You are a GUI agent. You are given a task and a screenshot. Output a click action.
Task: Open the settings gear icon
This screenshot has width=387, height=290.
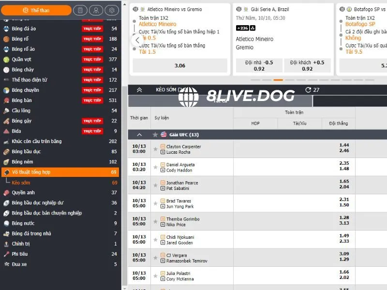click(x=111, y=10)
